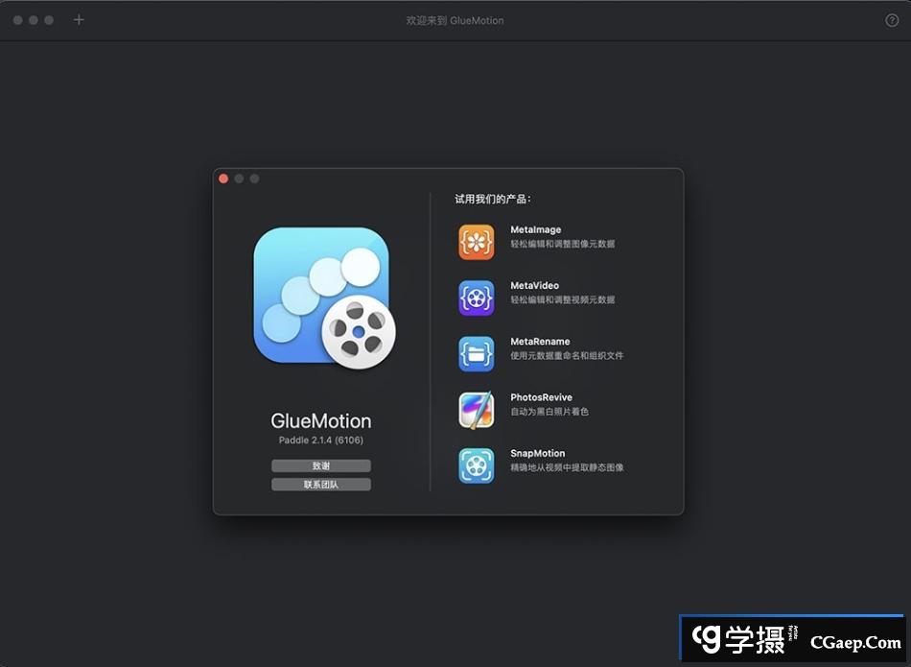This screenshot has width=911, height=667.
Task: Click the 联系团队 button
Action: [x=321, y=484]
